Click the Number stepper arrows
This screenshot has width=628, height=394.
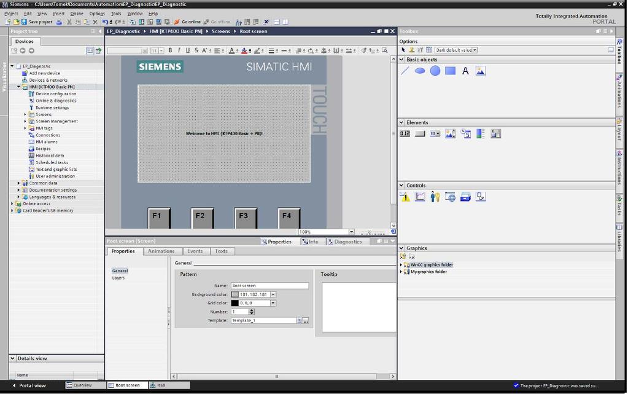[x=252, y=312]
